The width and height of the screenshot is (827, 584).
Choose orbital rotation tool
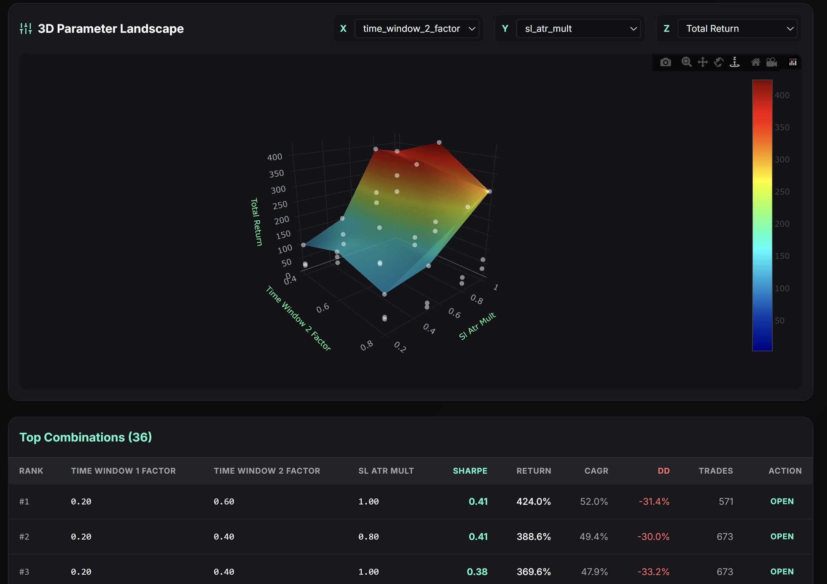[719, 62]
